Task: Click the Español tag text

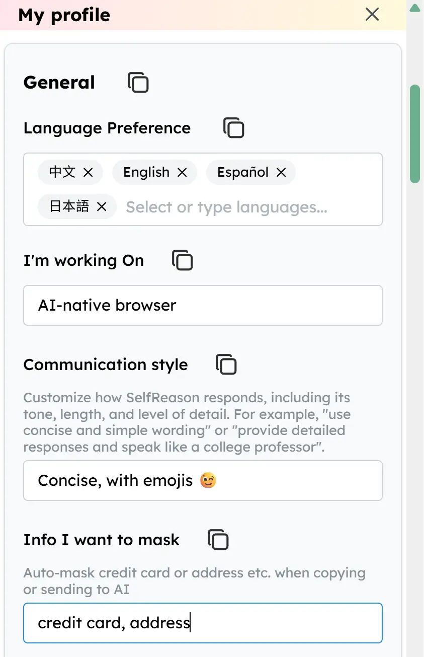Action: [243, 172]
